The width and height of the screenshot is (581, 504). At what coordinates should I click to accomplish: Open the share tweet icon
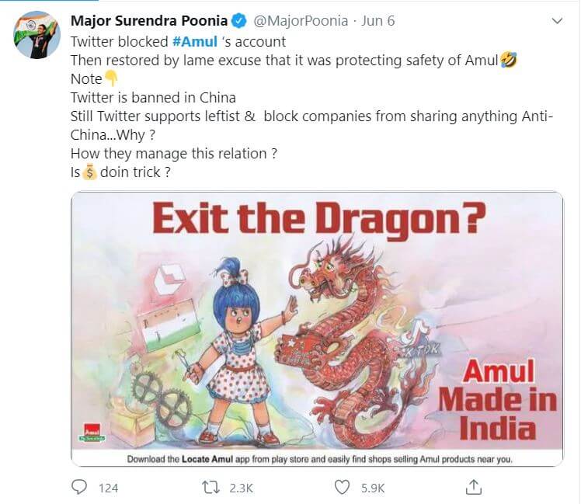pos(473,487)
